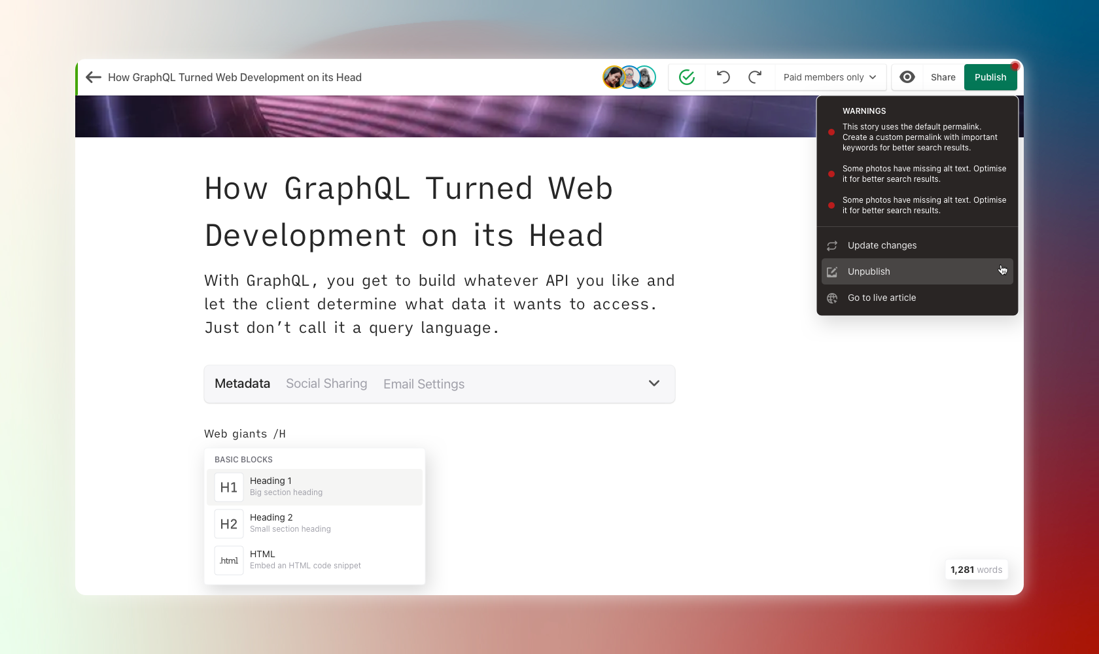
Task: Select Go to live article
Action: pyautogui.click(x=917, y=298)
